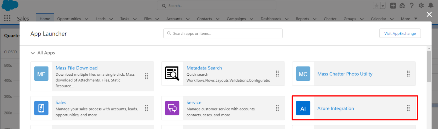Click the drag handle on Azure Integration card
The image size is (438, 129).
(x=408, y=108)
